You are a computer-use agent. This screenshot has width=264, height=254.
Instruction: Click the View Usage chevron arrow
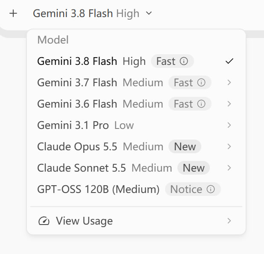click(229, 221)
